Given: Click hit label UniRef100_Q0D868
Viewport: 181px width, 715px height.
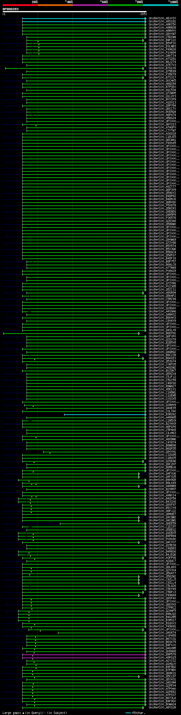Looking at the screenshot, I should tap(162, 651).
